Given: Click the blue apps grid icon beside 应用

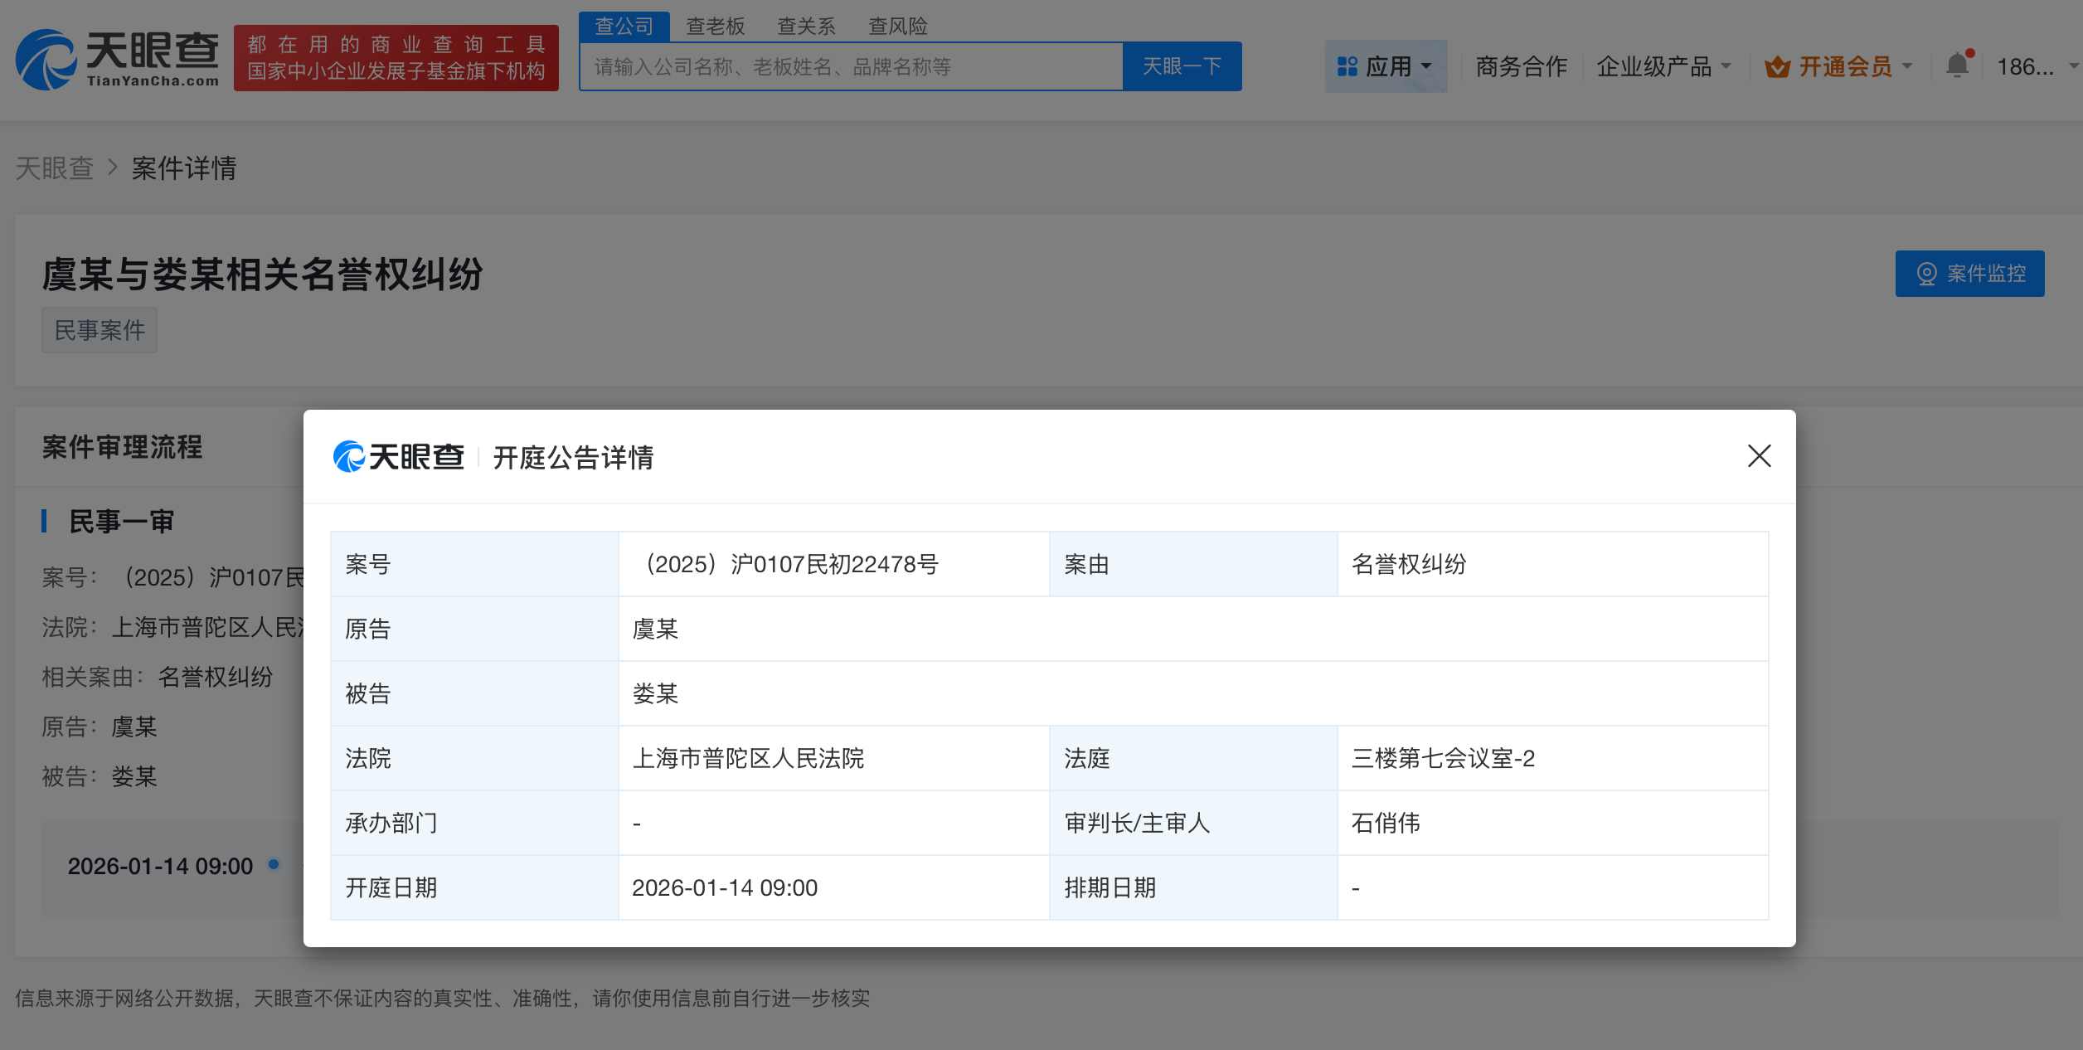Looking at the screenshot, I should tap(1346, 66).
